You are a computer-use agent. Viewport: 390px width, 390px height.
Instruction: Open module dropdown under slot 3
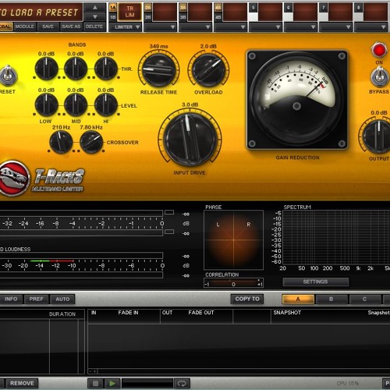pyautogui.click(x=196, y=27)
